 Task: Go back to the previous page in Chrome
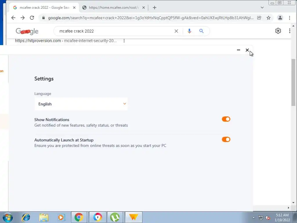point(13,18)
